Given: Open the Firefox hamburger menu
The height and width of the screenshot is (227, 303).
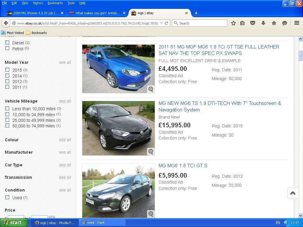Looking at the screenshot, I should pyautogui.click(x=297, y=23).
